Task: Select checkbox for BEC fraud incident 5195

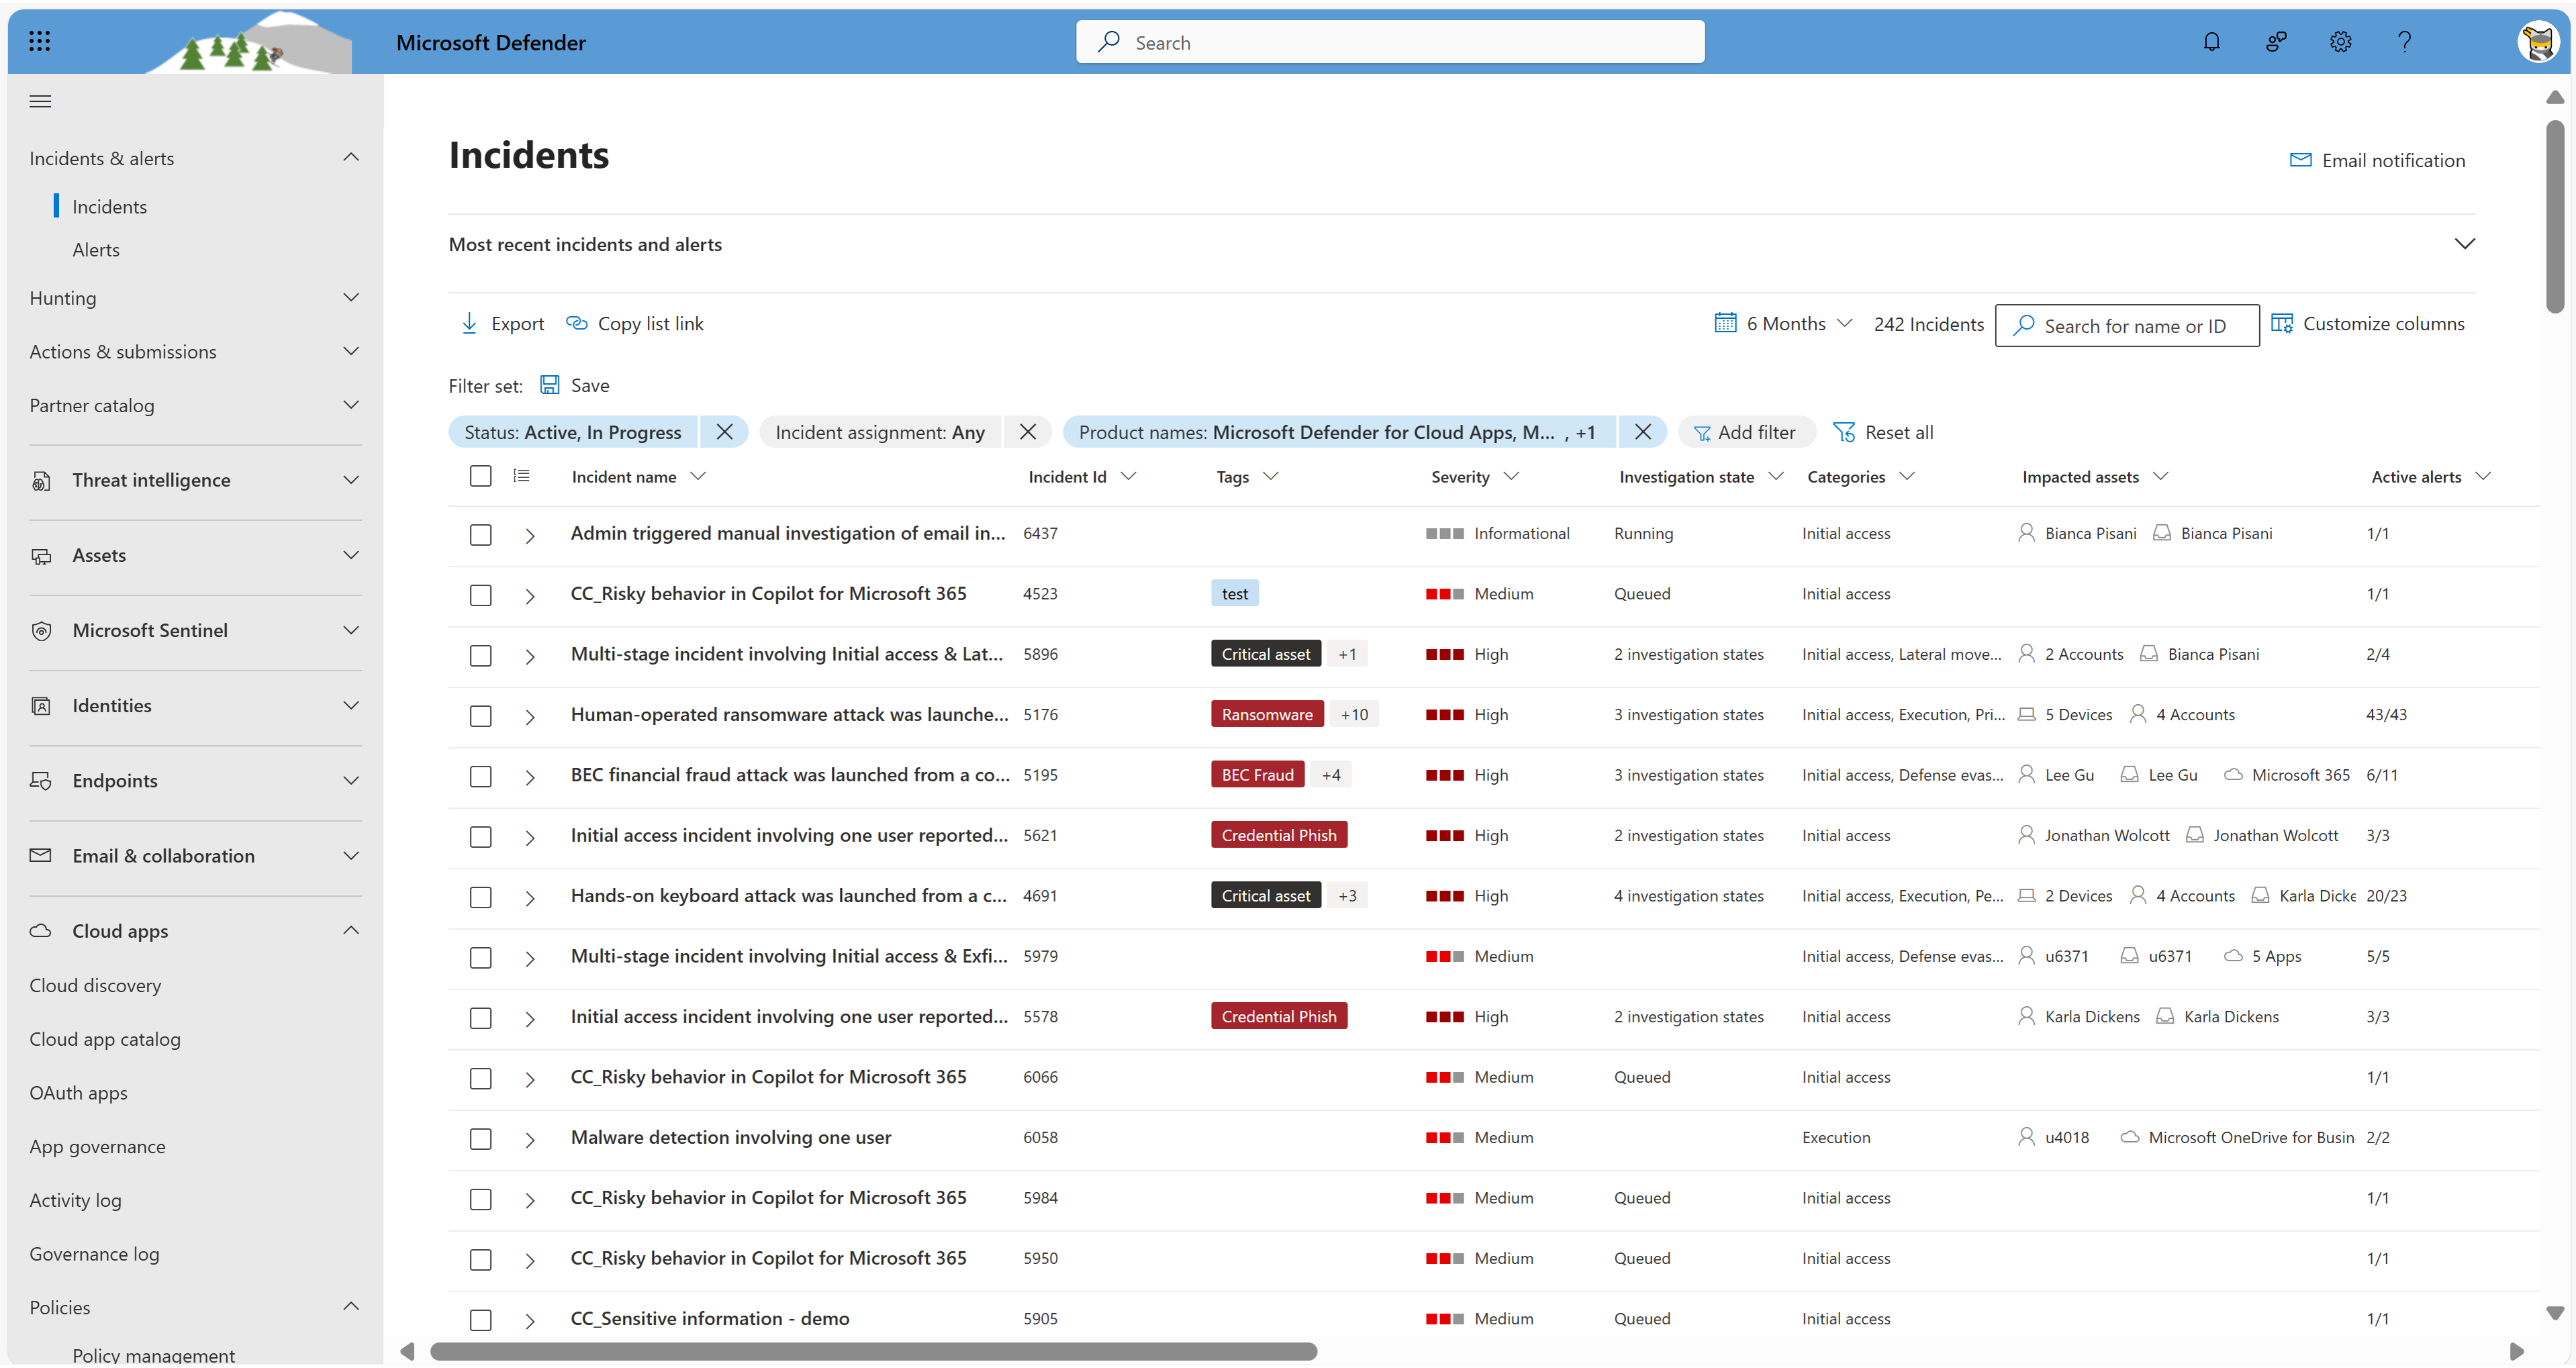Action: [x=481, y=777]
